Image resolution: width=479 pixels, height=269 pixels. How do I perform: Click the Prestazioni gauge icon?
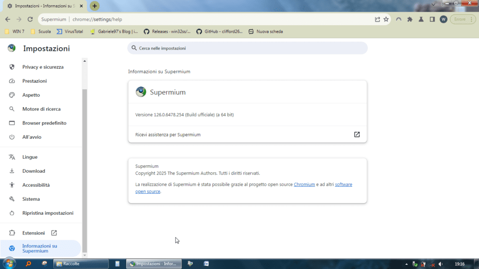coord(12,81)
